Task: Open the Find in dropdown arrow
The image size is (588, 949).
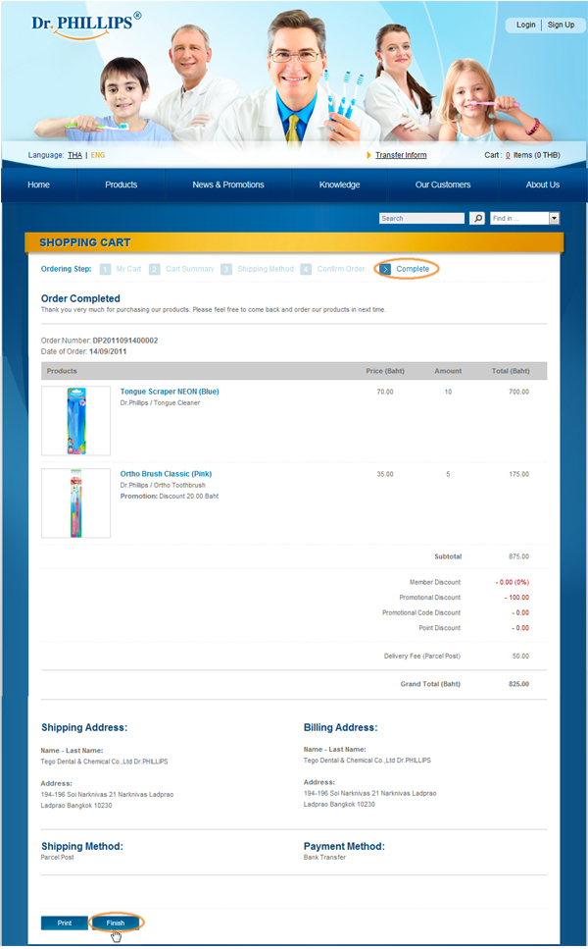Action: 554,218
